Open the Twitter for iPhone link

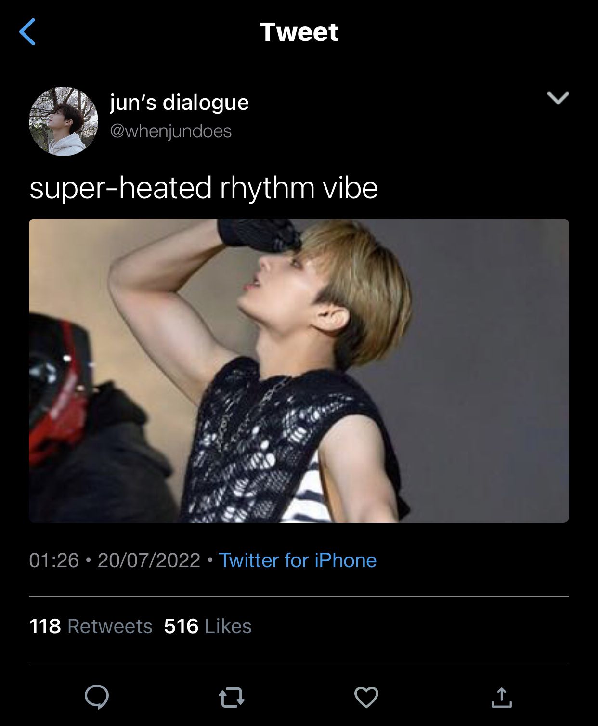pyautogui.click(x=298, y=560)
